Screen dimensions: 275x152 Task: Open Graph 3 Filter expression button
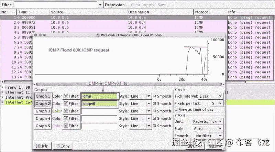tap(71, 111)
